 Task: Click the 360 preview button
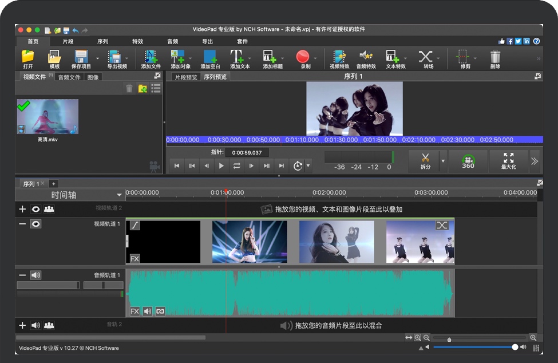coord(468,161)
